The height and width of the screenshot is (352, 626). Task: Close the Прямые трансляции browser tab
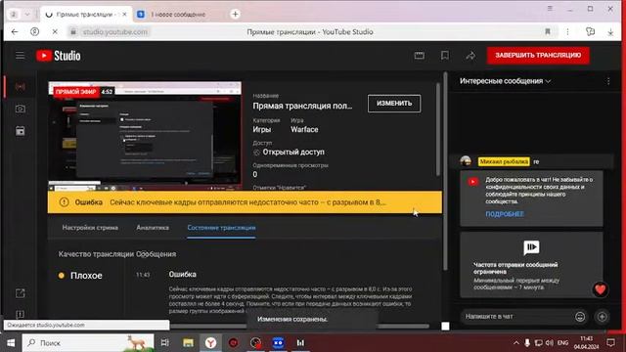coord(124,15)
